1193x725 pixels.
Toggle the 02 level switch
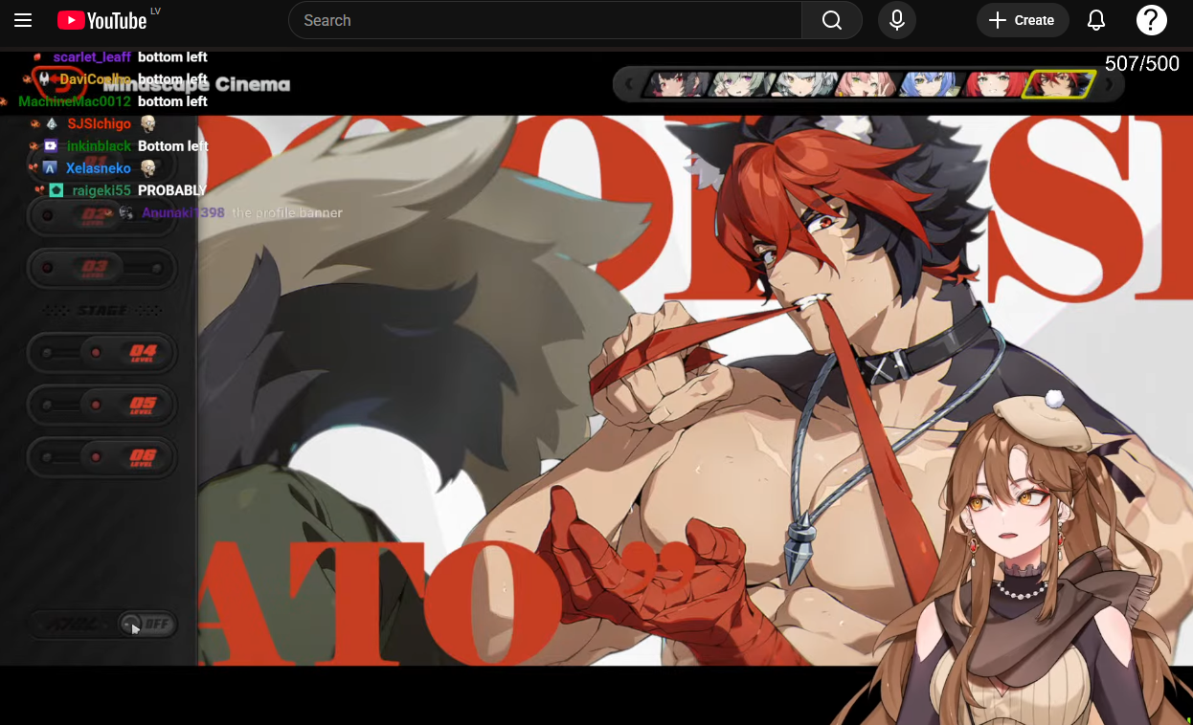[x=101, y=215]
